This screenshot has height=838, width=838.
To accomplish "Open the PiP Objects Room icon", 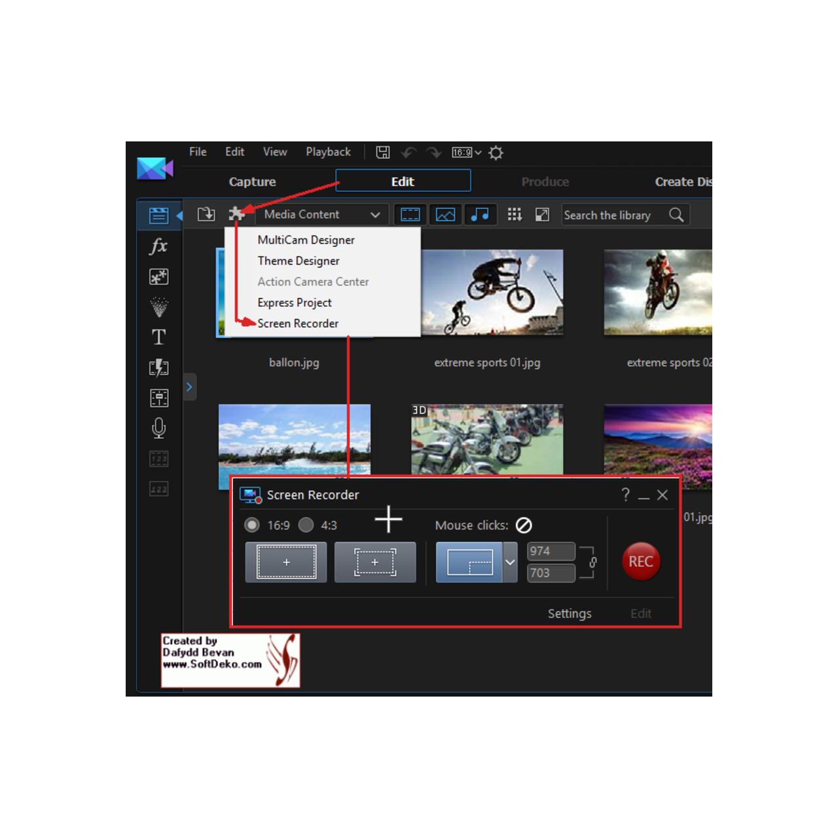I will click(159, 276).
